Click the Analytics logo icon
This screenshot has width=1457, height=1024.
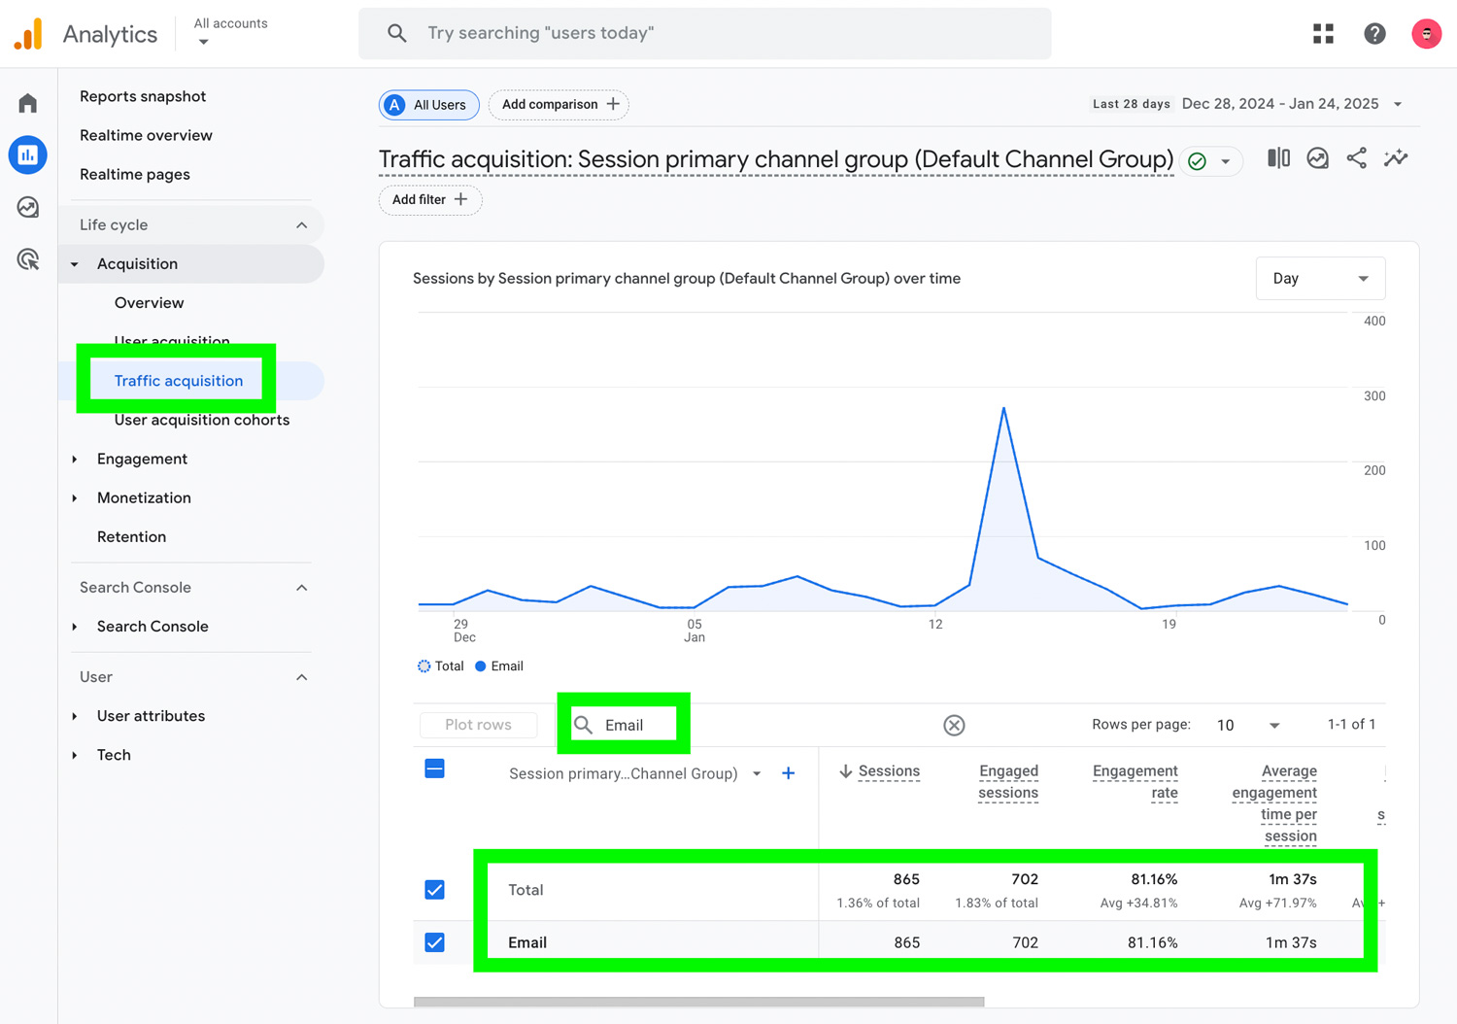coord(29,34)
